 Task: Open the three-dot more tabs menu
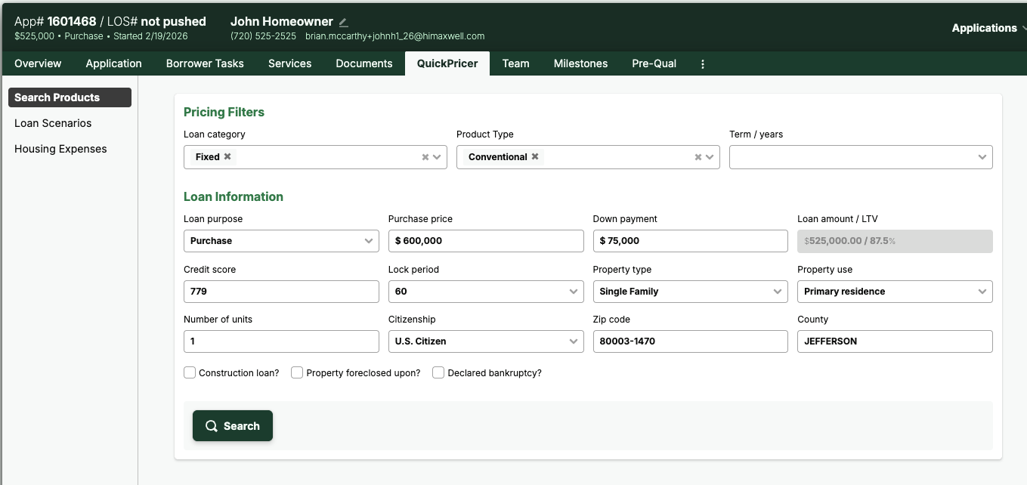(x=703, y=64)
